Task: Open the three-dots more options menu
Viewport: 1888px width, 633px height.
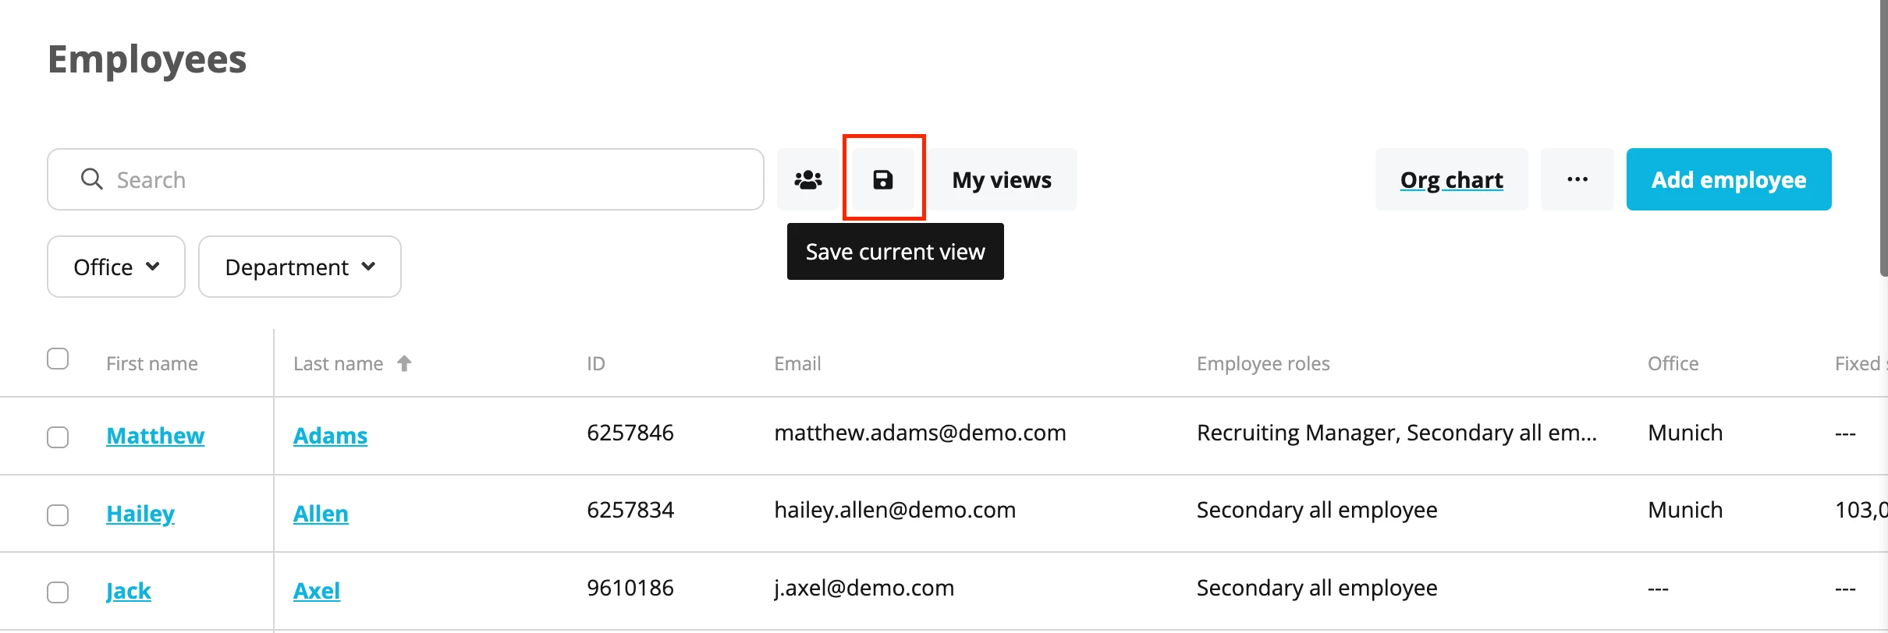Action: pyautogui.click(x=1577, y=179)
